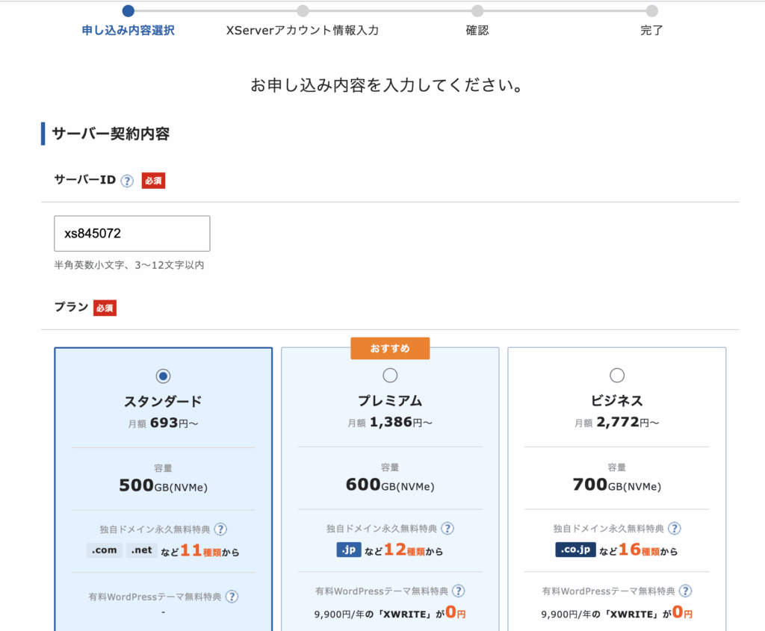Select the プレミアム plan radio button
This screenshot has width=765, height=631.
390,376
